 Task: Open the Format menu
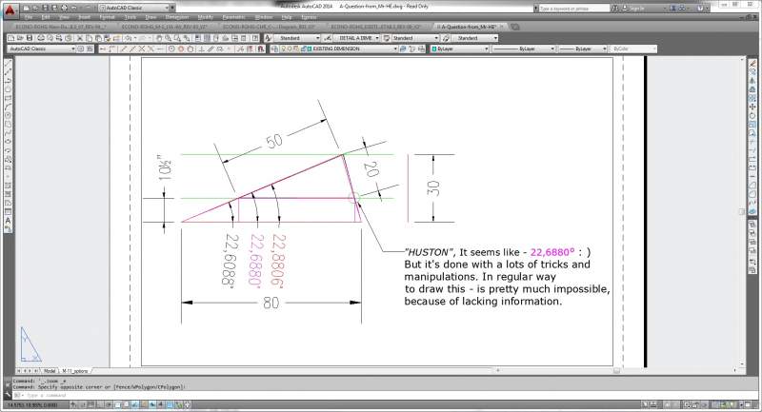[x=107, y=17]
